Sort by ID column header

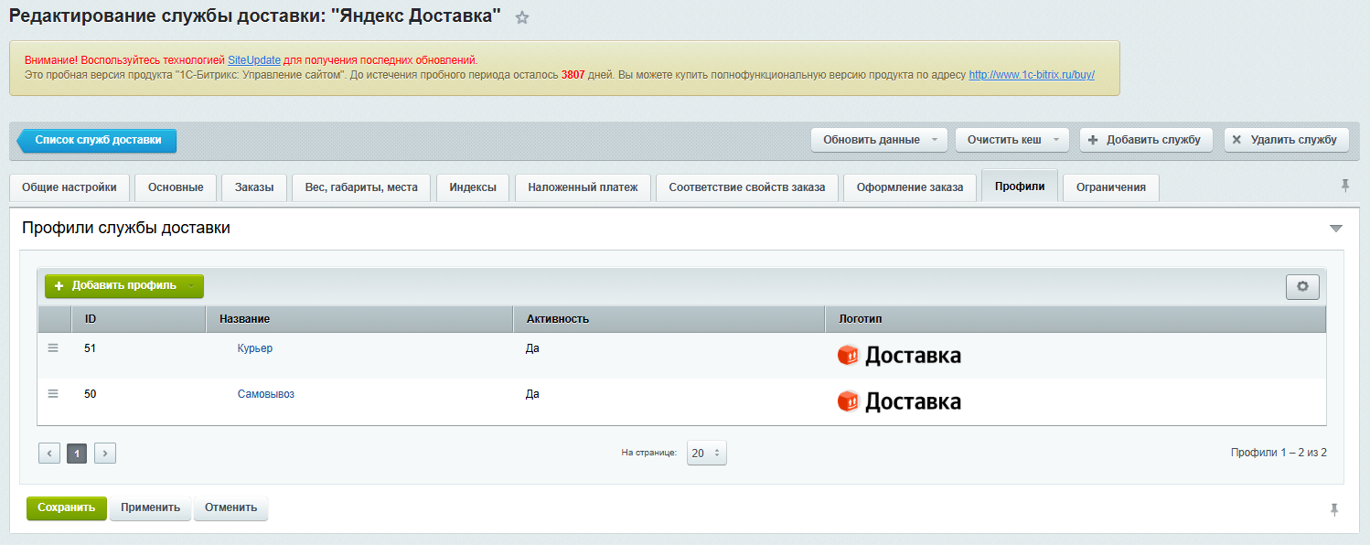click(138, 319)
